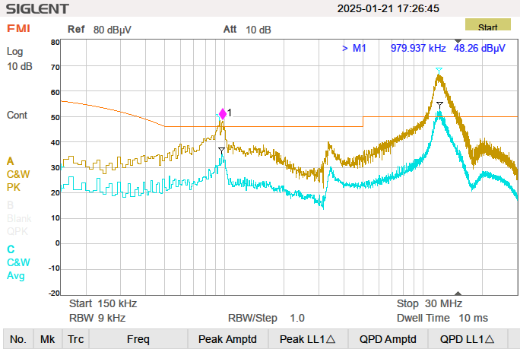
Task: Click the Cont sweep mode label
Action: coord(17,116)
